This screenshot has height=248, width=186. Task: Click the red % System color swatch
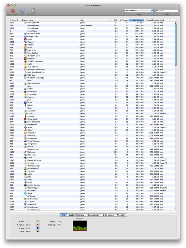[37, 225]
